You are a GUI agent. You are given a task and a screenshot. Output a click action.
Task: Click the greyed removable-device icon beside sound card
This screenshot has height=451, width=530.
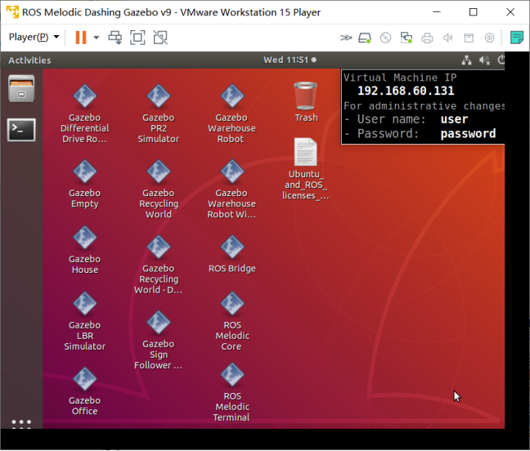tap(469, 38)
